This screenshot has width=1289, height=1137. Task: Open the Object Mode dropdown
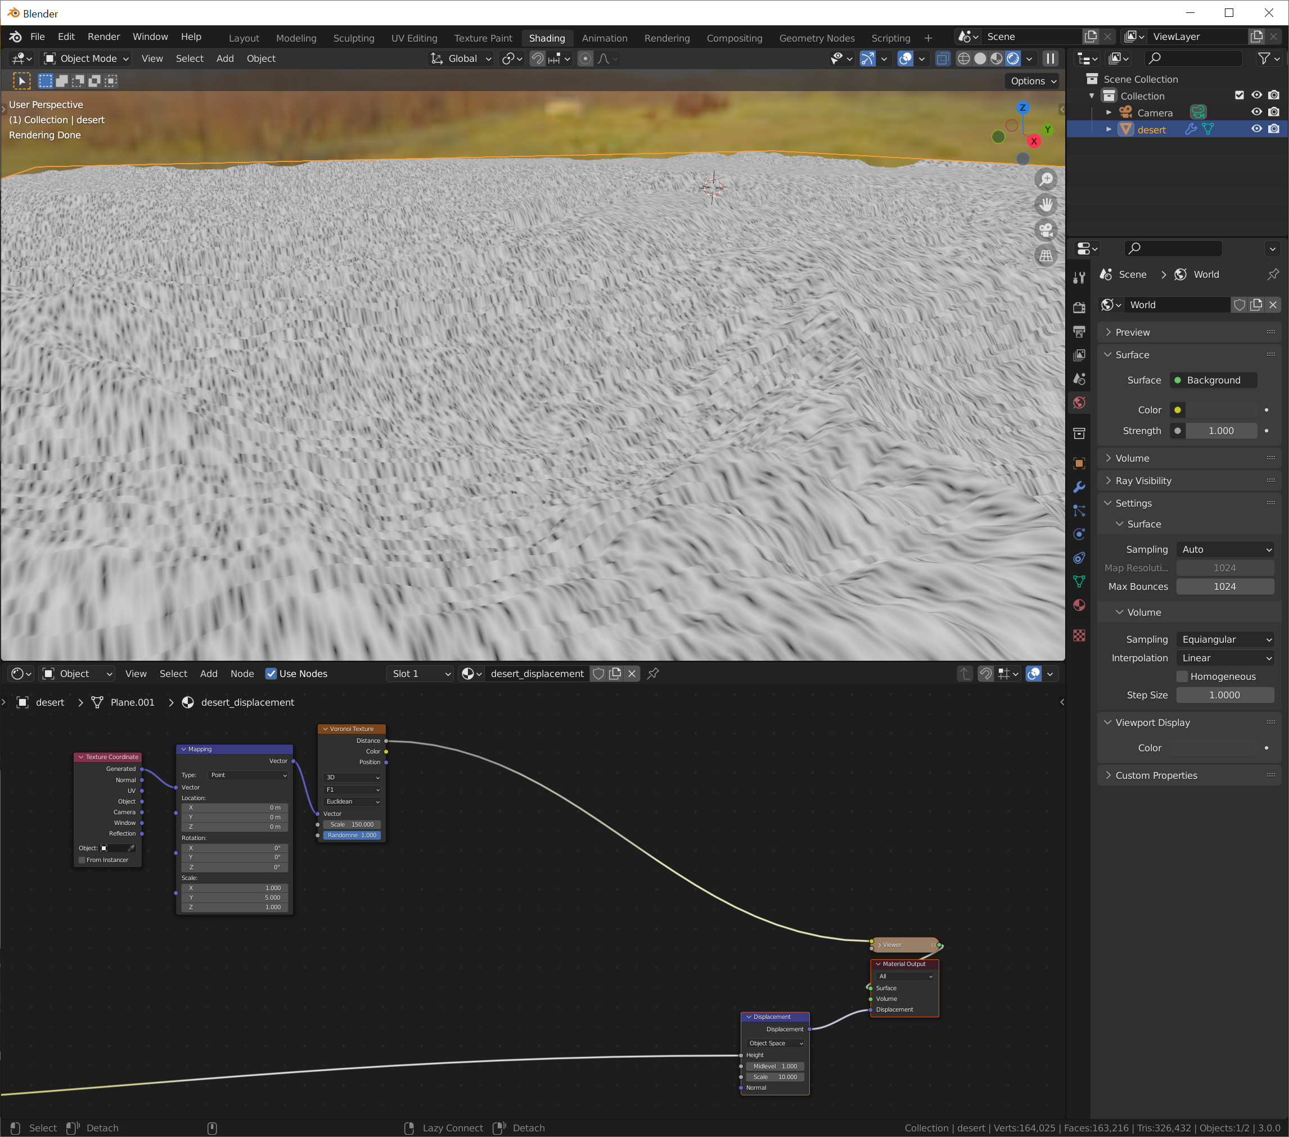(87, 58)
